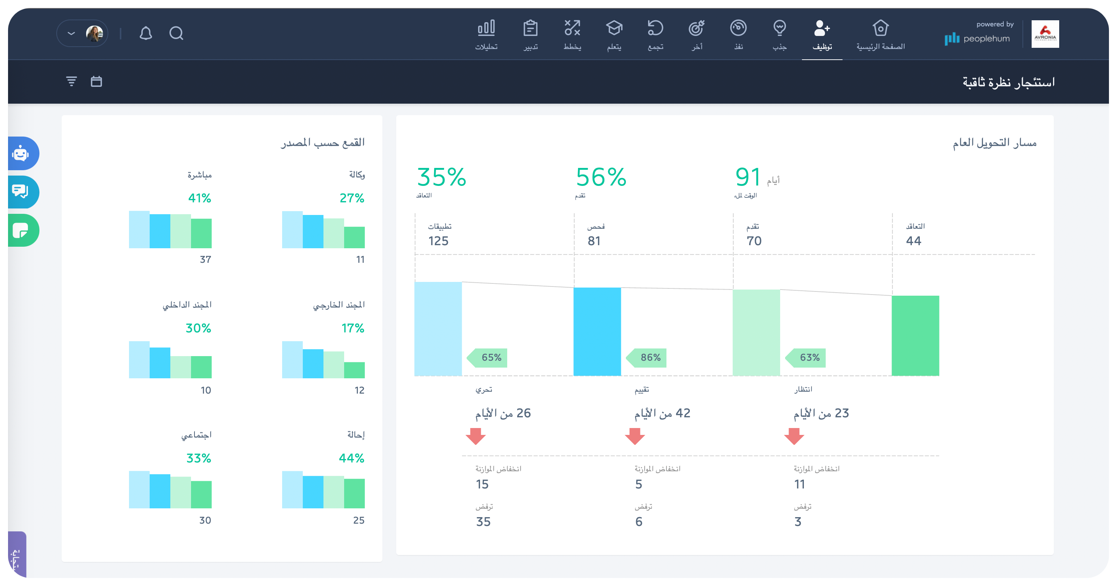The height and width of the screenshot is (586, 1117).
Task: Click the calendar icon in the dark header
Action: [97, 81]
